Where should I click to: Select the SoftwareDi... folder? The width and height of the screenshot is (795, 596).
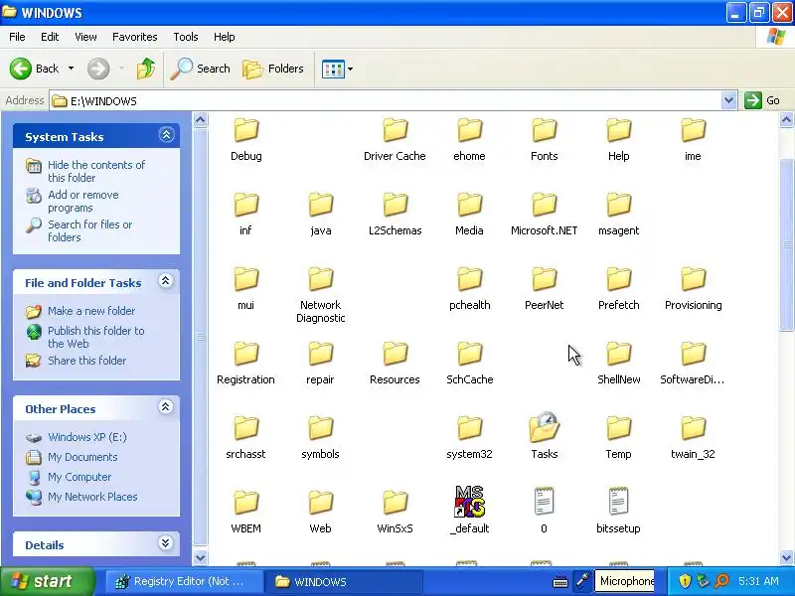(693, 364)
